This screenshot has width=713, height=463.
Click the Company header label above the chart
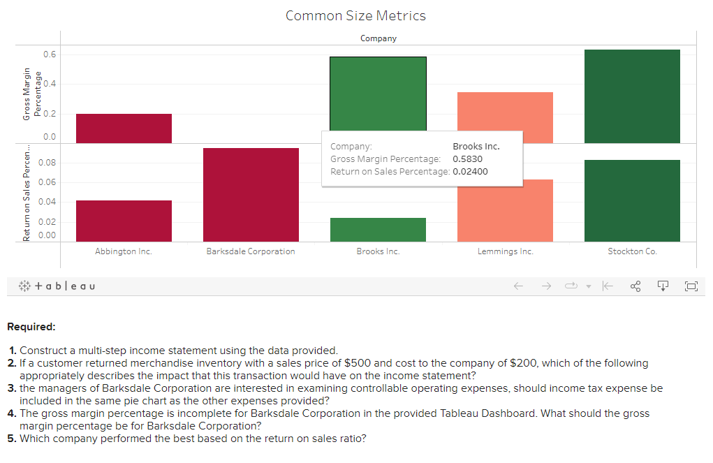(378, 38)
